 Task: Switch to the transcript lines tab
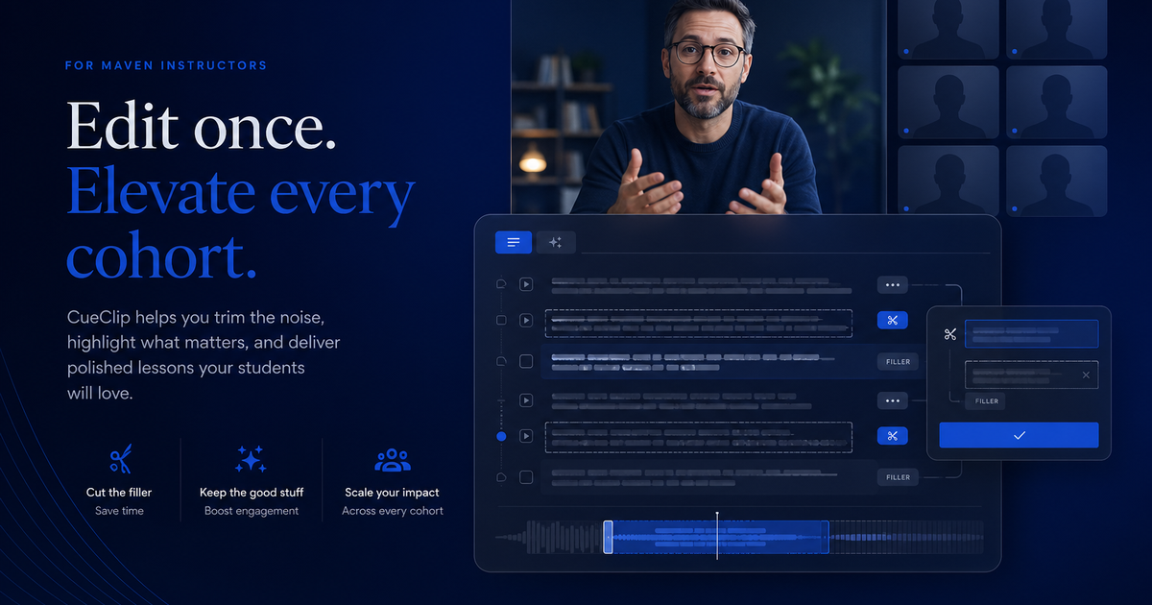click(513, 242)
